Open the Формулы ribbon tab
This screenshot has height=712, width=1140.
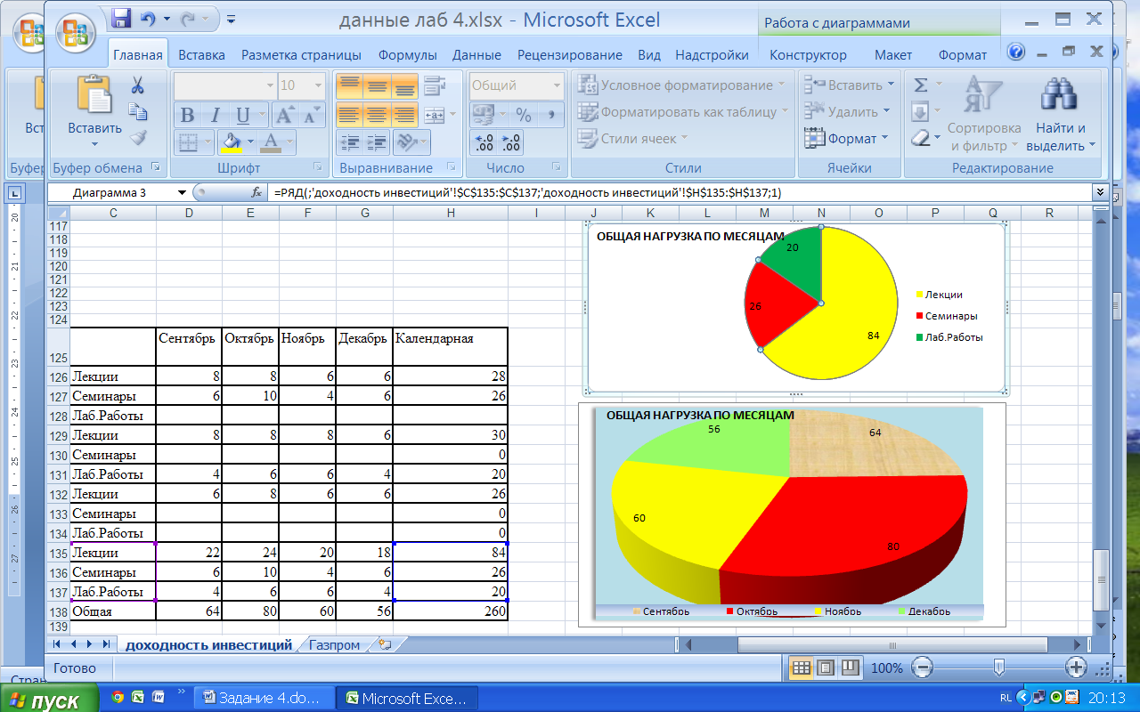point(408,55)
